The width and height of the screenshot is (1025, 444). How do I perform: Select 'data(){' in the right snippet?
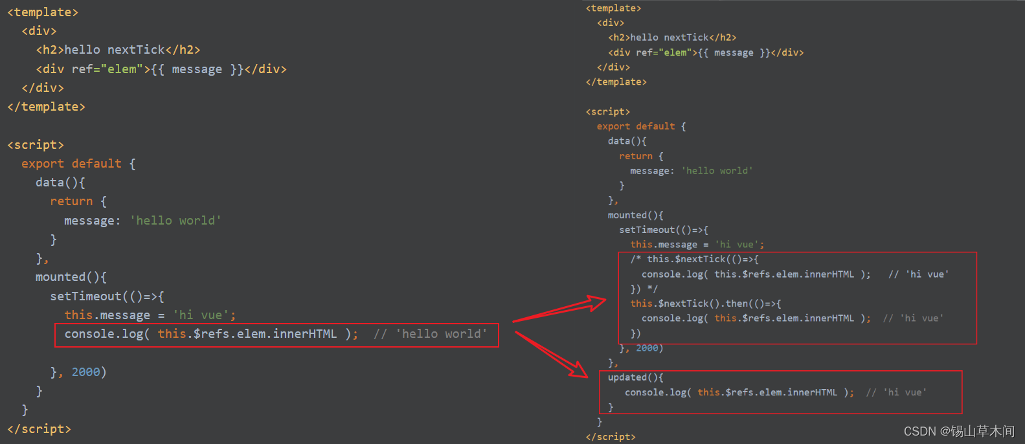(627, 141)
